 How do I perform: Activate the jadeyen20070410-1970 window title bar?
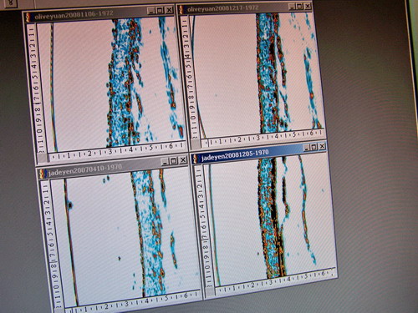click(x=113, y=167)
